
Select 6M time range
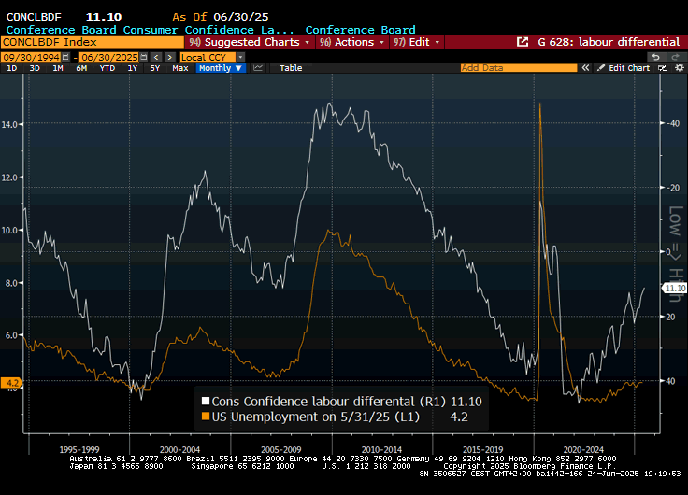click(81, 68)
